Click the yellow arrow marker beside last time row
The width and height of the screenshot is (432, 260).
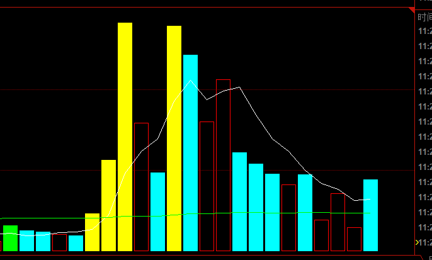pos(416,242)
